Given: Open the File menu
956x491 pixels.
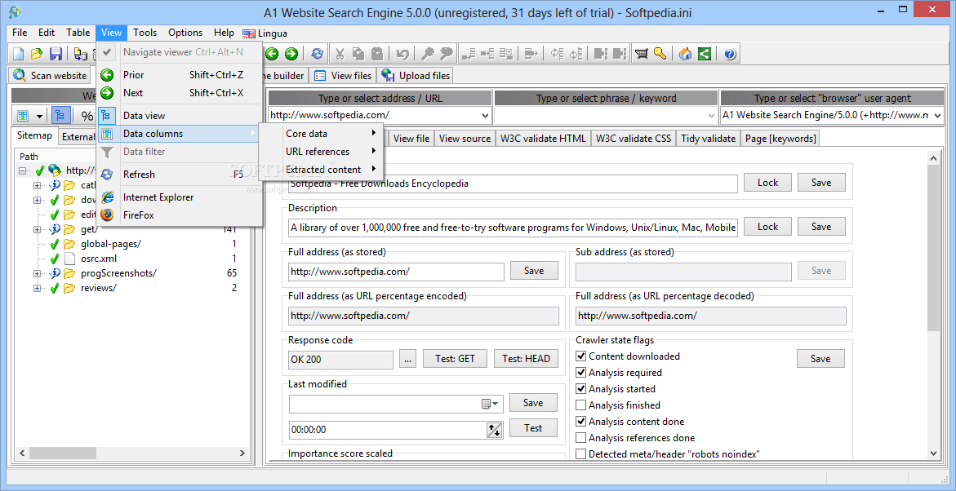Looking at the screenshot, I should pos(20,33).
